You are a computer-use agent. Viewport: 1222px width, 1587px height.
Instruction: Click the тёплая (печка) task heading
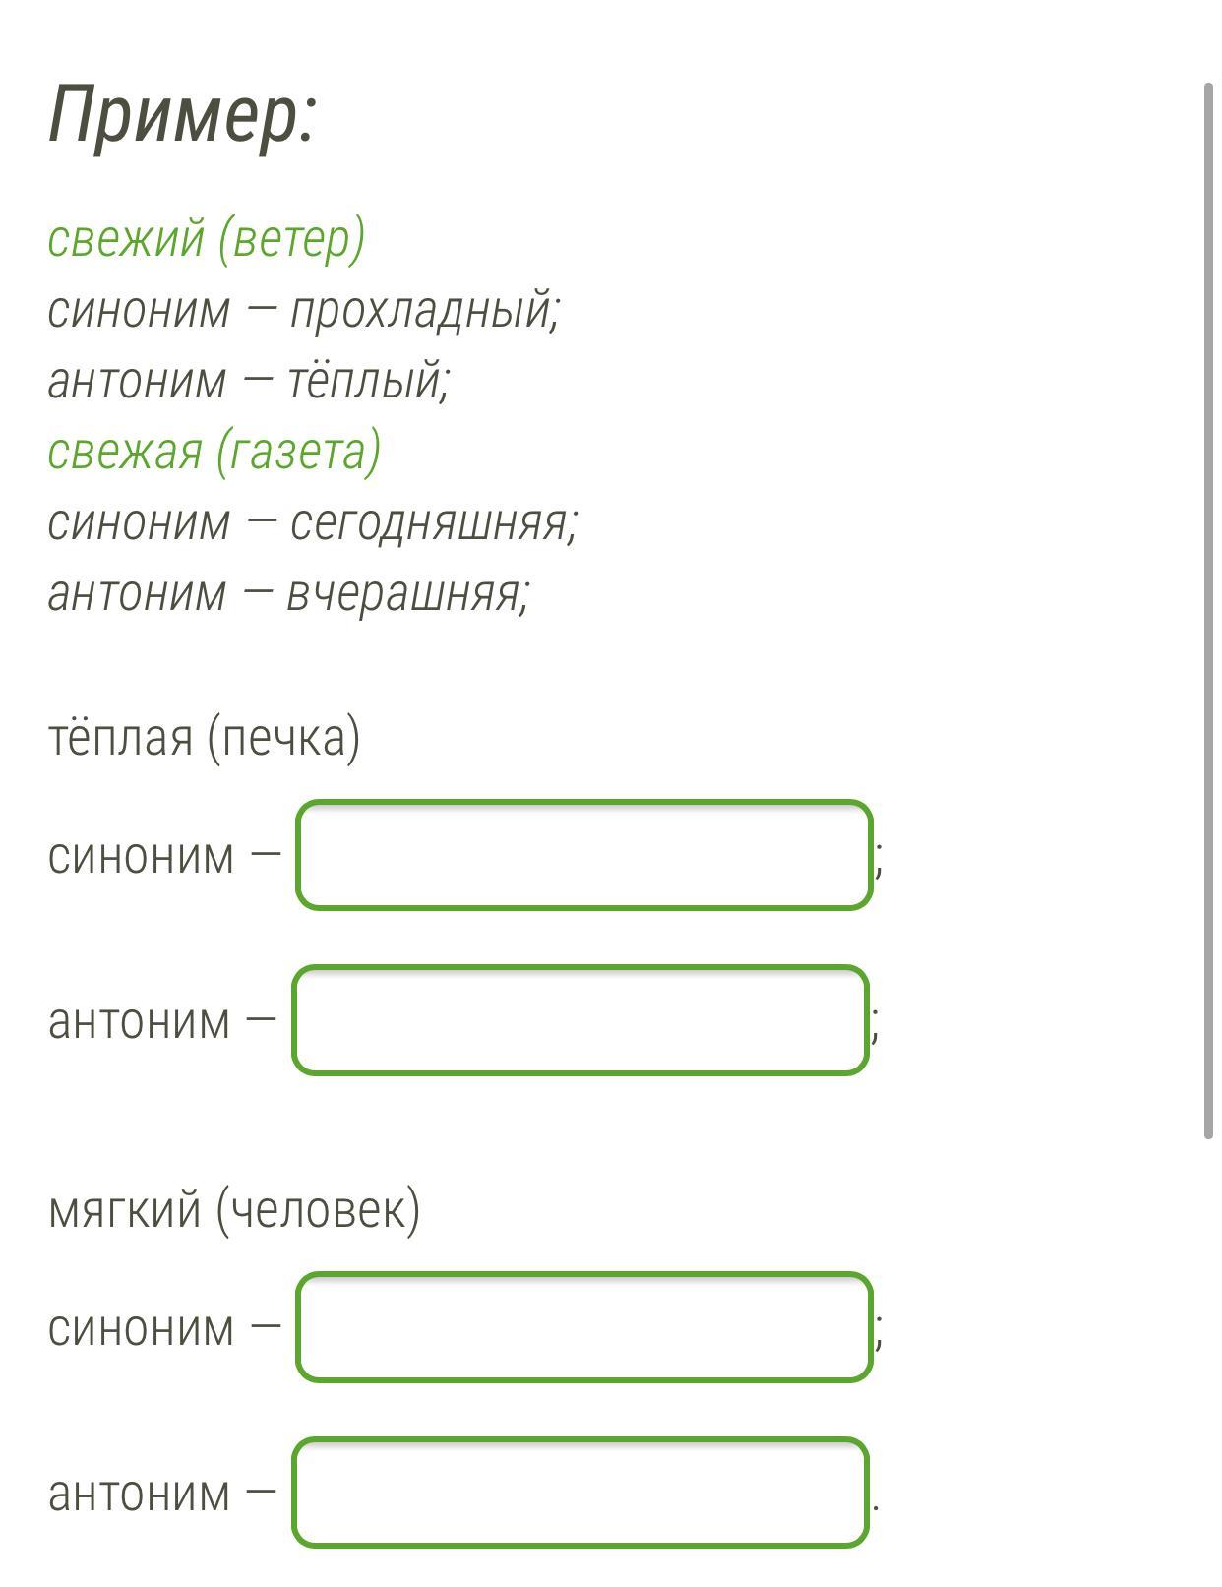[205, 737]
